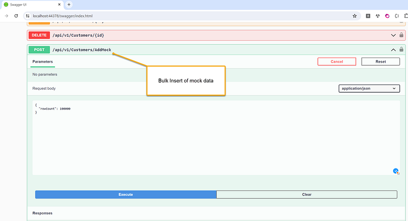Click the /api/v1/Customers/AddMock path
This screenshot has width=408, height=221.
pos(82,49)
